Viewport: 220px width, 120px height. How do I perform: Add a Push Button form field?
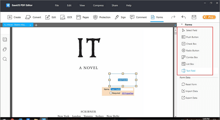(x=190, y=37)
